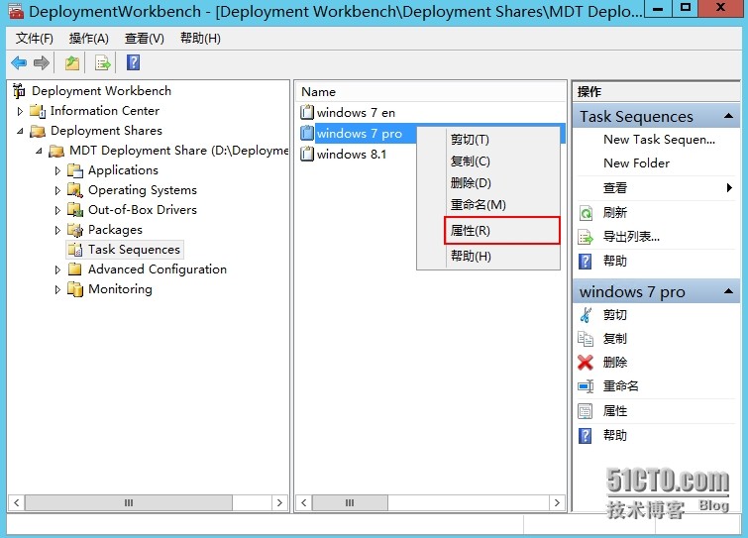Image resolution: width=748 pixels, height=538 pixels.
Task: Click the Task Sequences folder icon
Action: 75,250
